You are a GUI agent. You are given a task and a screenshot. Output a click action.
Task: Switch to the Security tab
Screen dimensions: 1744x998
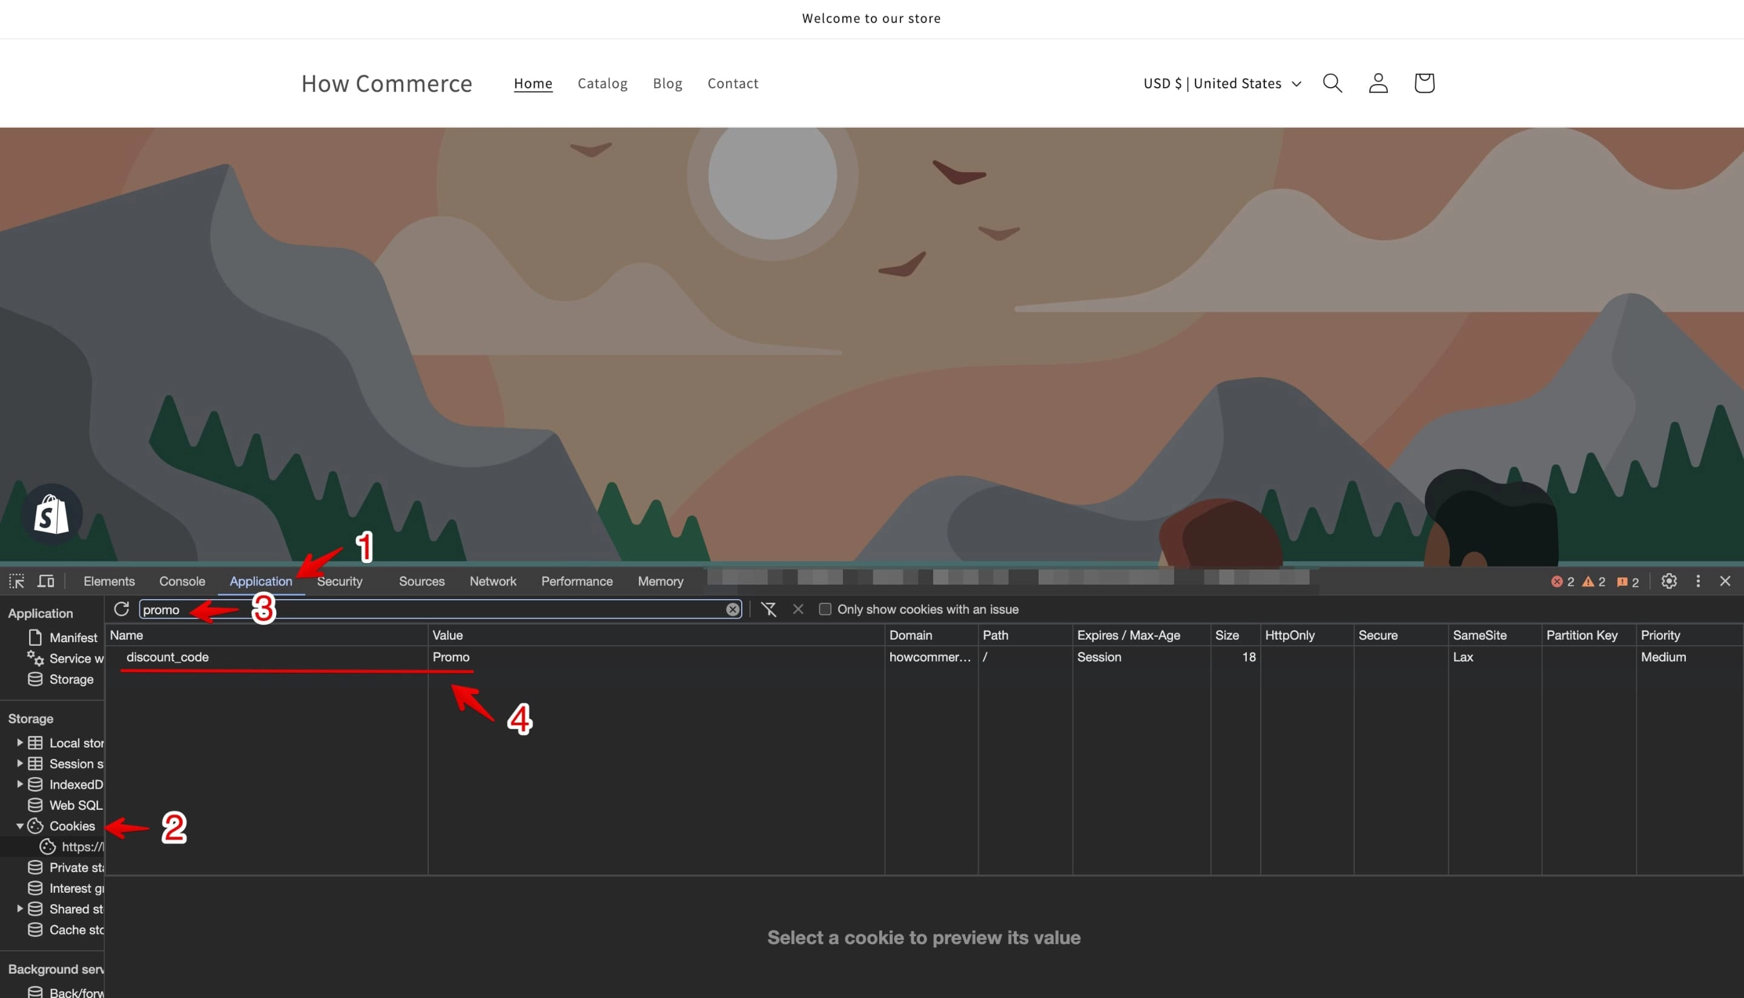(x=340, y=581)
